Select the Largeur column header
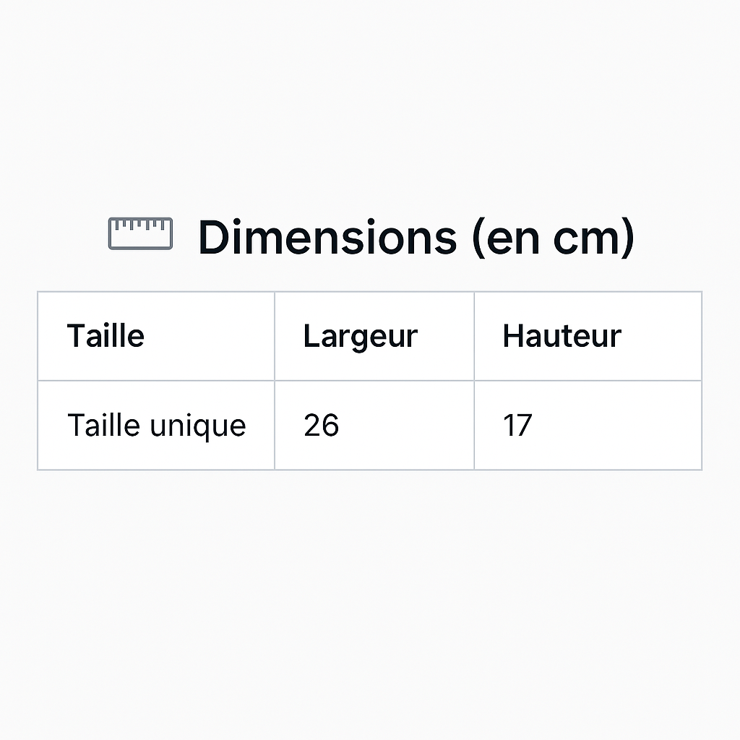 pyautogui.click(x=361, y=337)
